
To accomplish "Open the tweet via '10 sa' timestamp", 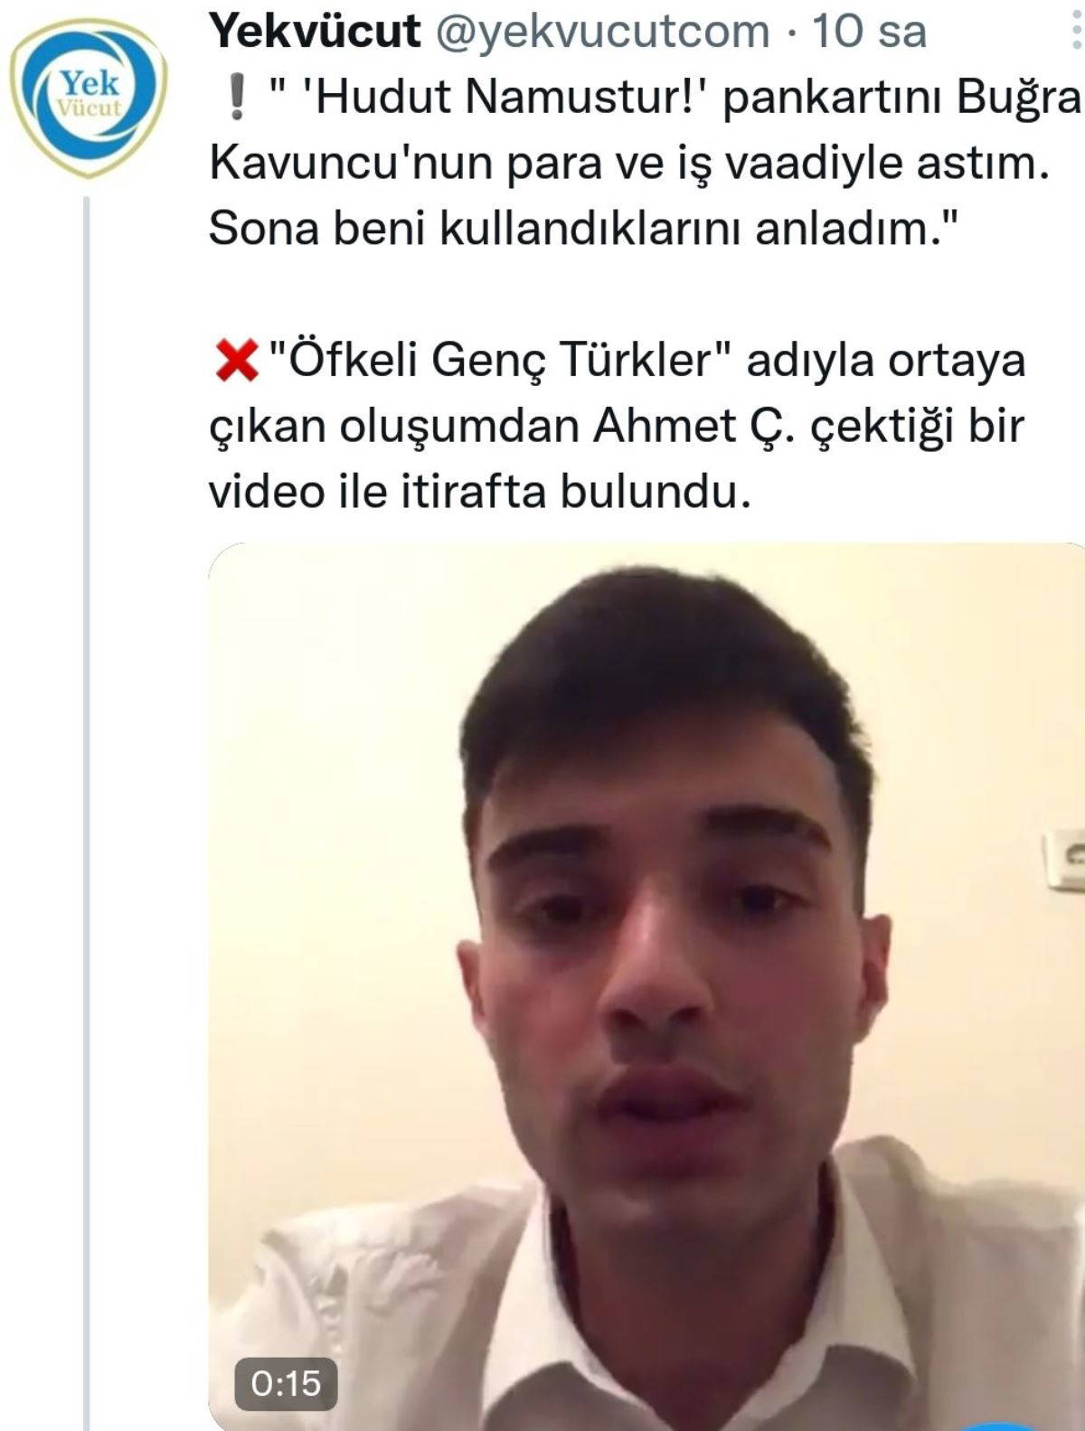I will [x=870, y=32].
